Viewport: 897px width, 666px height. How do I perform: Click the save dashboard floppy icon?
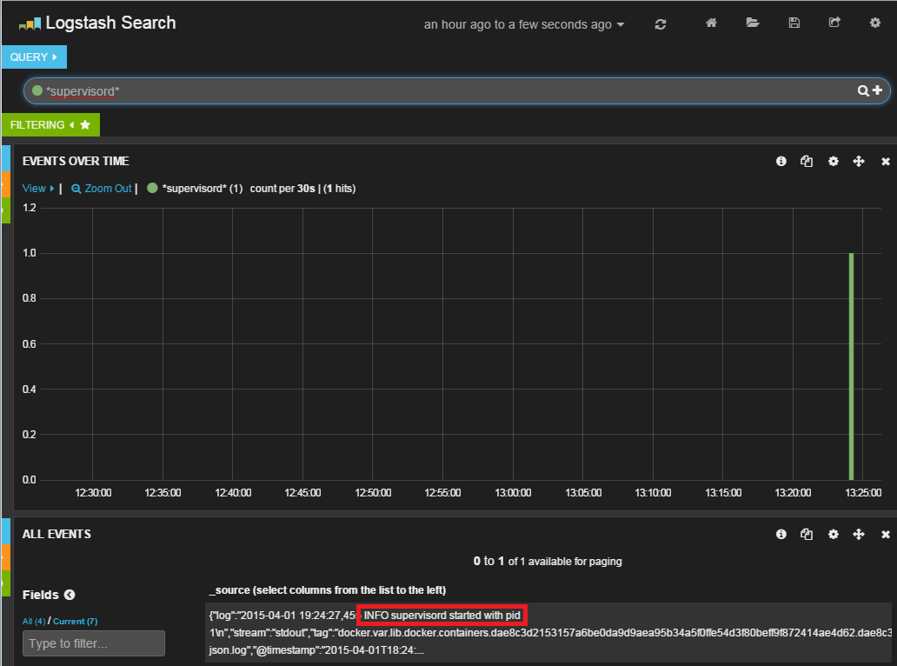(794, 23)
